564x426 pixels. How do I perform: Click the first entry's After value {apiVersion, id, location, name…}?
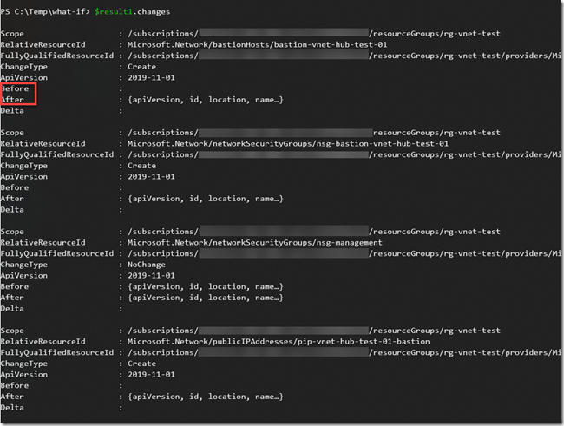[x=206, y=100]
